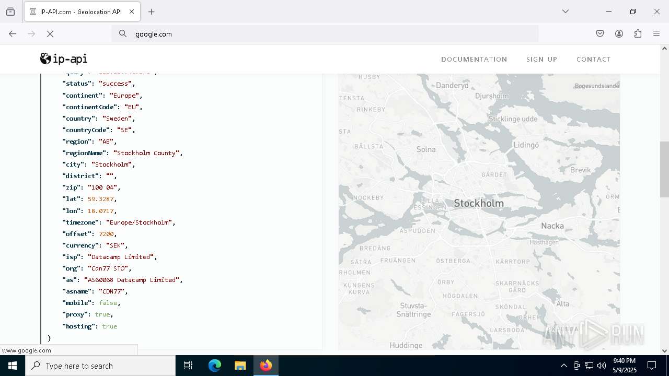The height and width of the screenshot is (376, 669).
Task: Open a new tab with plus button
Action: [x=152, y=11]
